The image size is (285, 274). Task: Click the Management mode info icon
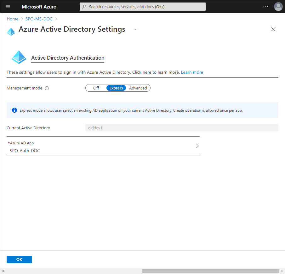pos(47,88)
